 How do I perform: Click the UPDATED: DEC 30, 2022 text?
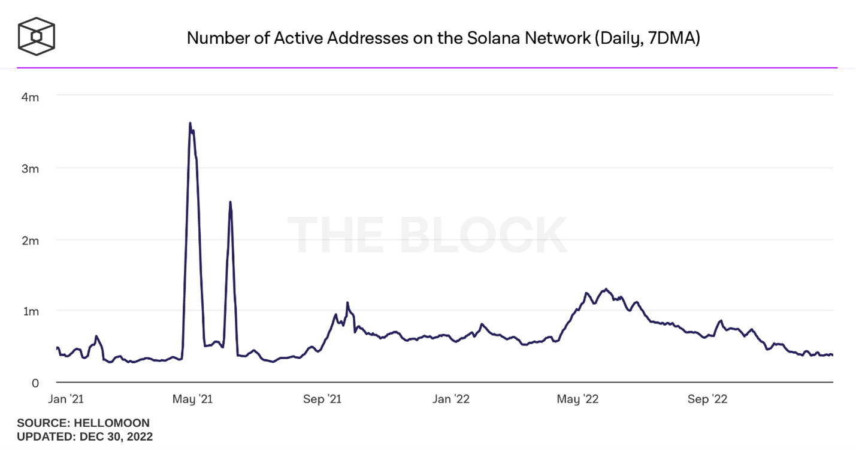tap(84, 436)
